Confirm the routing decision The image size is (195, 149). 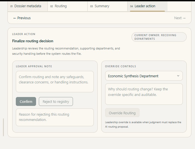tap(26, 101)
